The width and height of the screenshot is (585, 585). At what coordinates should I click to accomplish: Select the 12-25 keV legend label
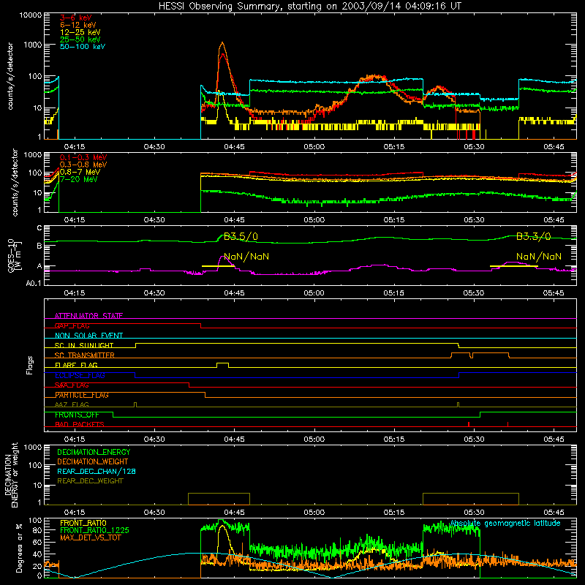[x=80, y=32]
